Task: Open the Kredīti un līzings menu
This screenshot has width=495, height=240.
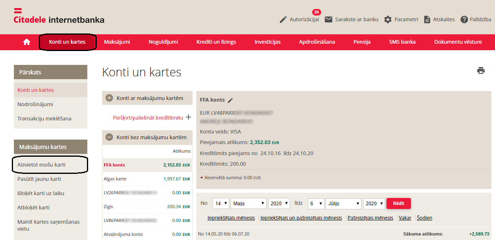Action: [x=216, y=42]
